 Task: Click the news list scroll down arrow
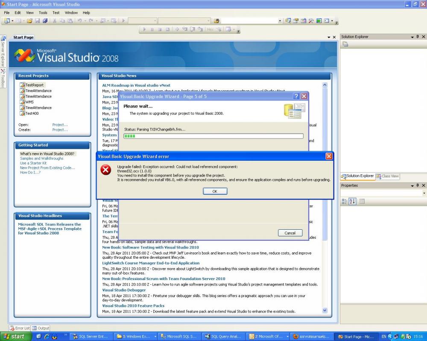coord(325,310)
